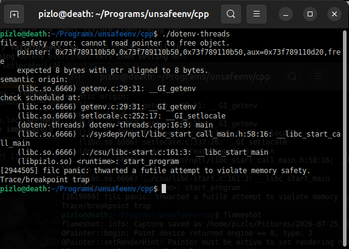Click 'libc_start_call_main.h:58:16' trace line
The height and width of the screenshot is (249, 349).
(170, 138)
